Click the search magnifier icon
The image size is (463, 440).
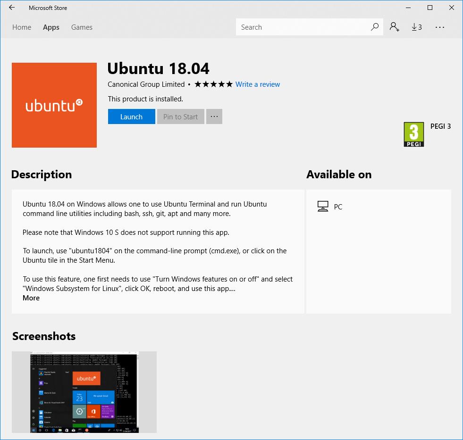(374, 27)
